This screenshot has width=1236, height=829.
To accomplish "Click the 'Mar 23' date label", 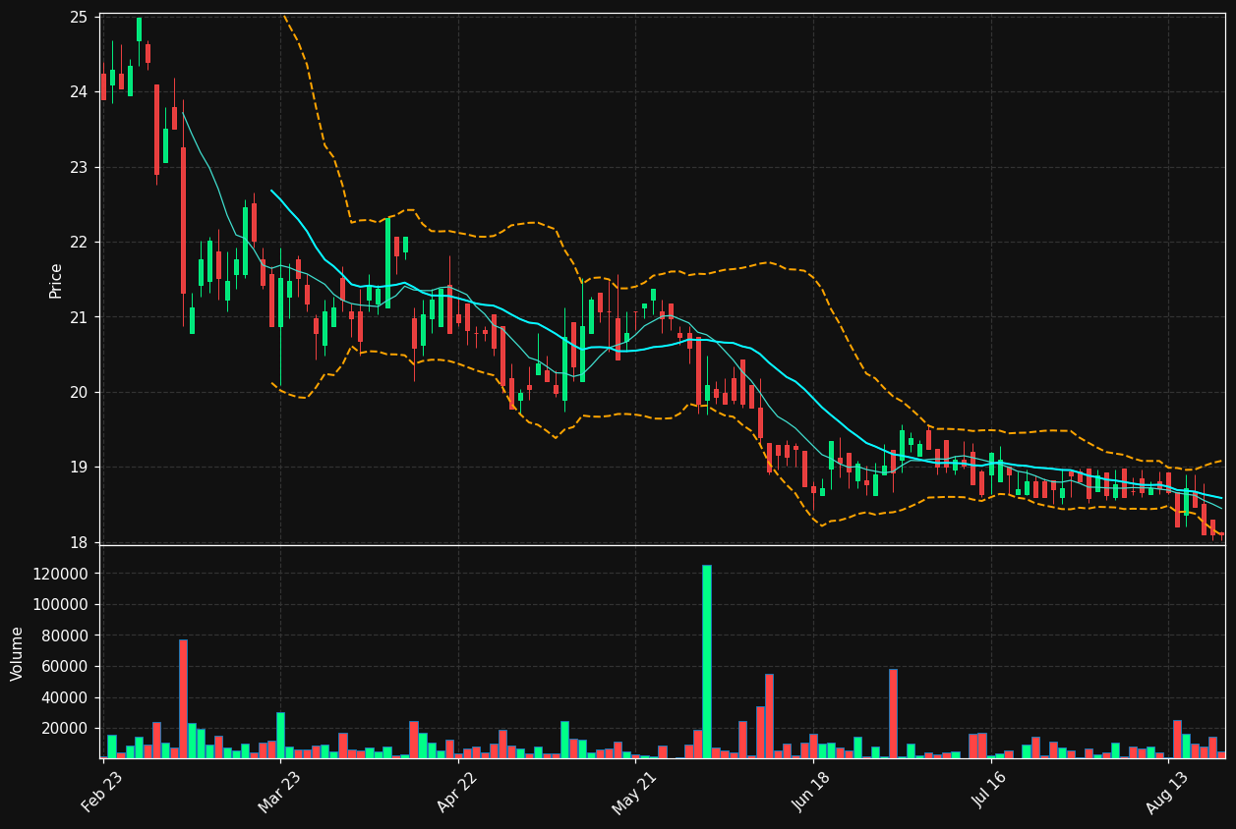I will click(x=279, y=792).
